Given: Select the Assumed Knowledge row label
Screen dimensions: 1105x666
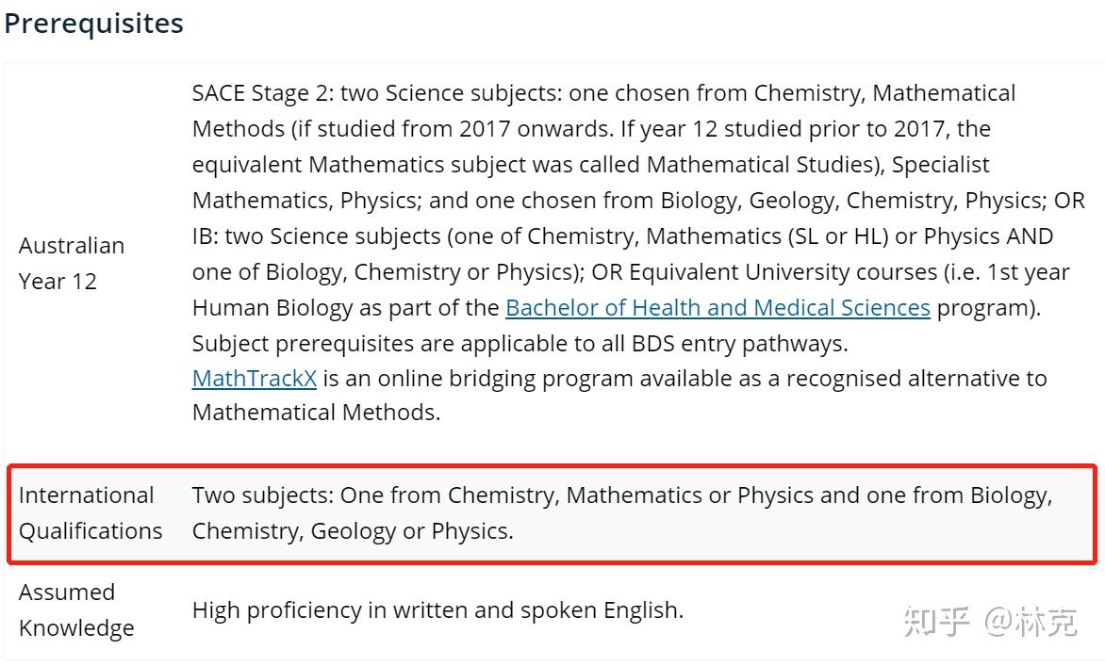Looking at the screenshot, I should click(76, 609).
